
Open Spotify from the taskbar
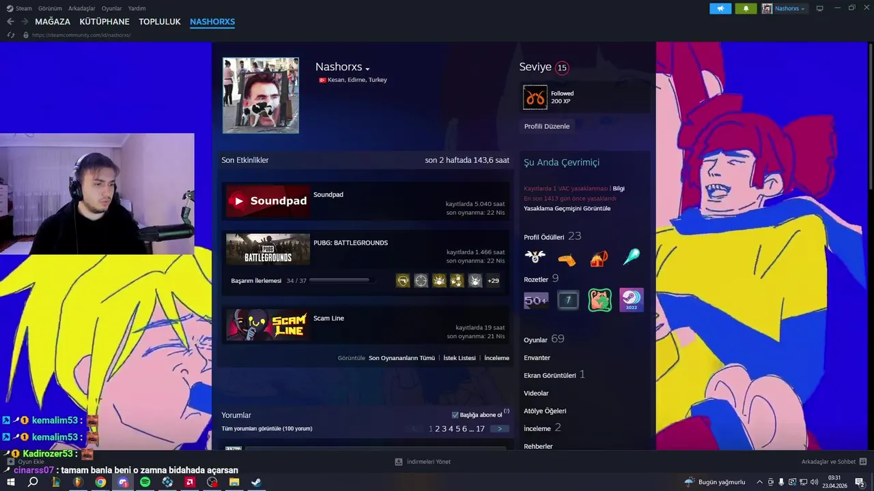[145, 482]
